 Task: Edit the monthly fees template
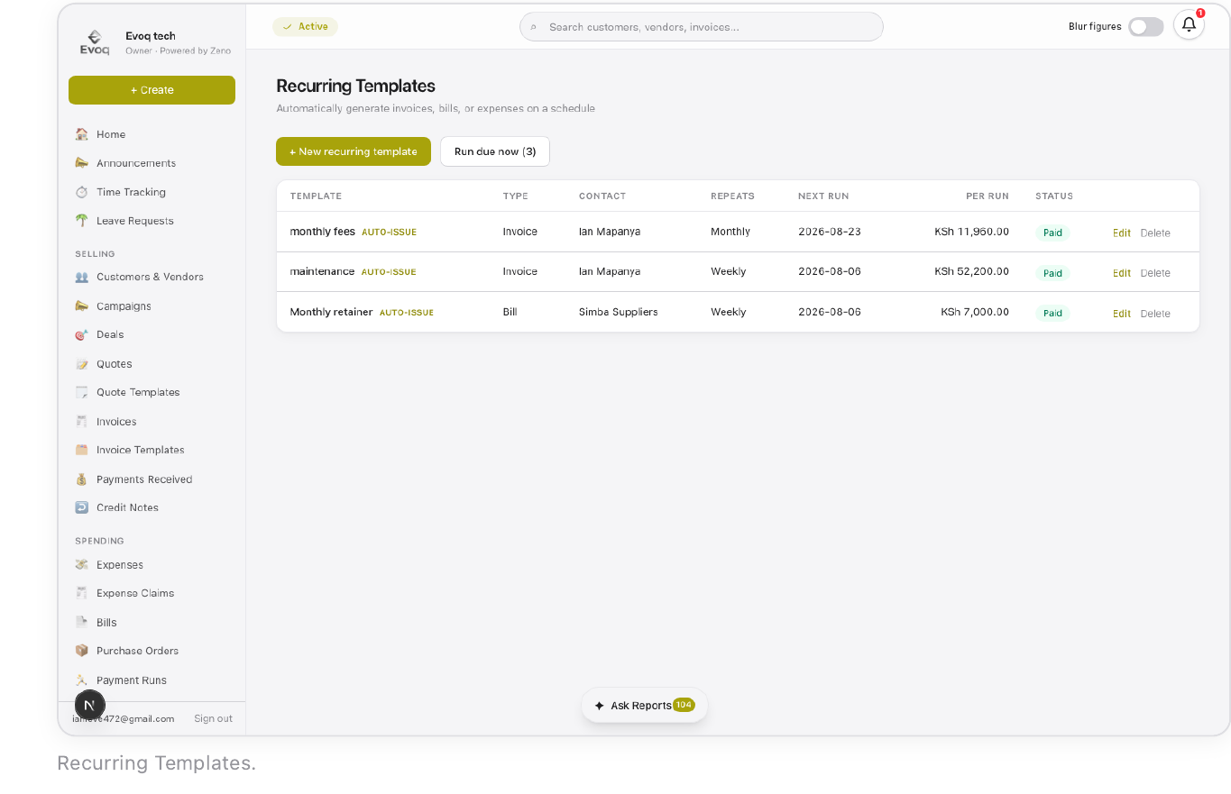click(x=1122, y=233)
